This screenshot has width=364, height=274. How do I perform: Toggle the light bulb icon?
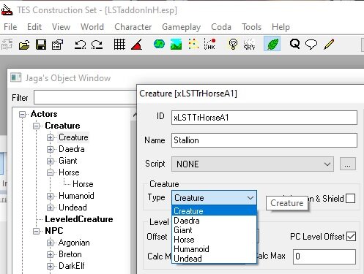click(233, 44)
